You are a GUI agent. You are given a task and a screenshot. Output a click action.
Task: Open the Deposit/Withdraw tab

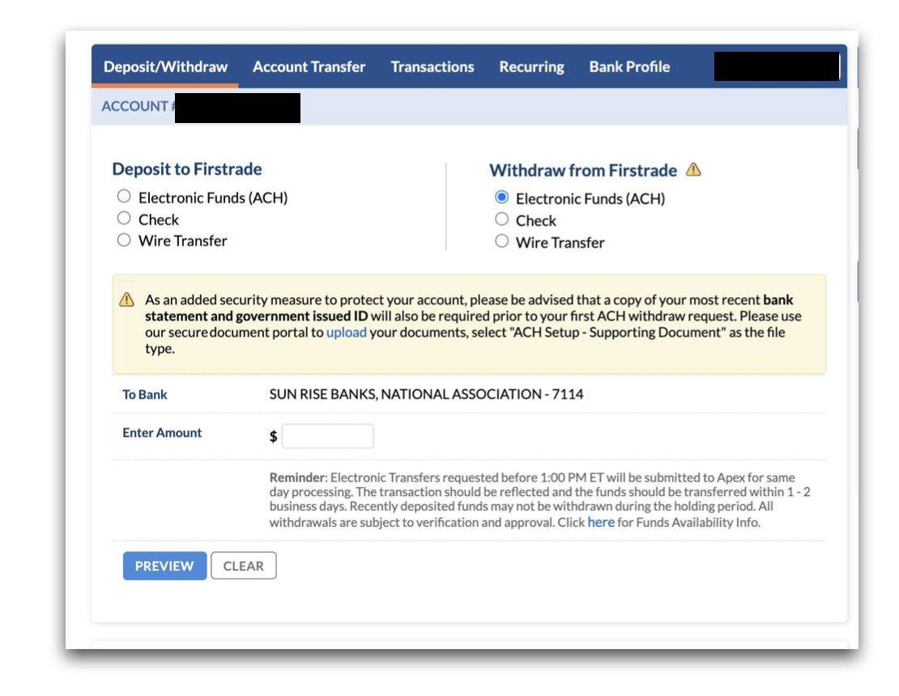coord(165,66)
